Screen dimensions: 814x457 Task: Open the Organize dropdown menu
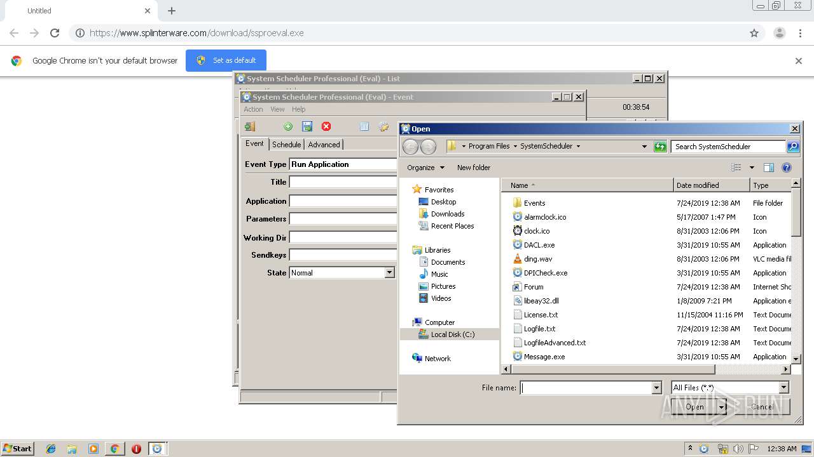(x=425, y=168)
